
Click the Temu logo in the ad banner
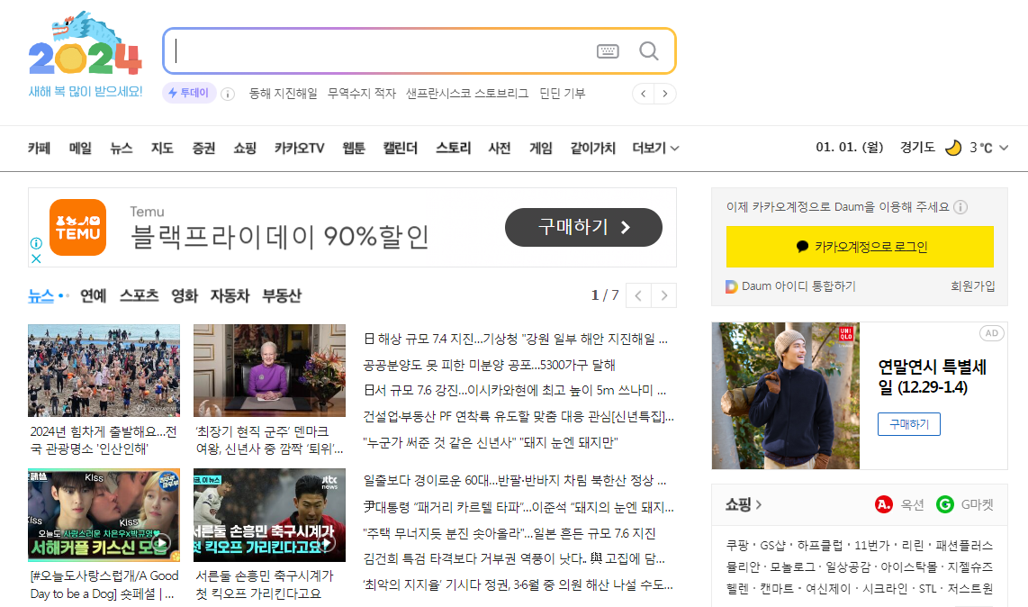pyautogui.click(x=77, y=228)
